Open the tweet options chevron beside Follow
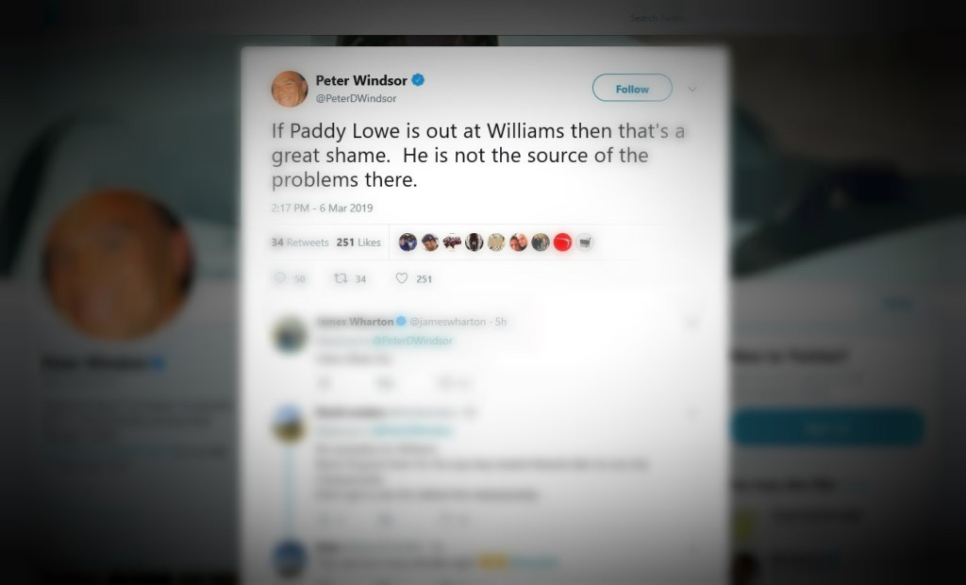Image resolution: width=966 pixels, height=585 pixels. (x=691, y=90)
